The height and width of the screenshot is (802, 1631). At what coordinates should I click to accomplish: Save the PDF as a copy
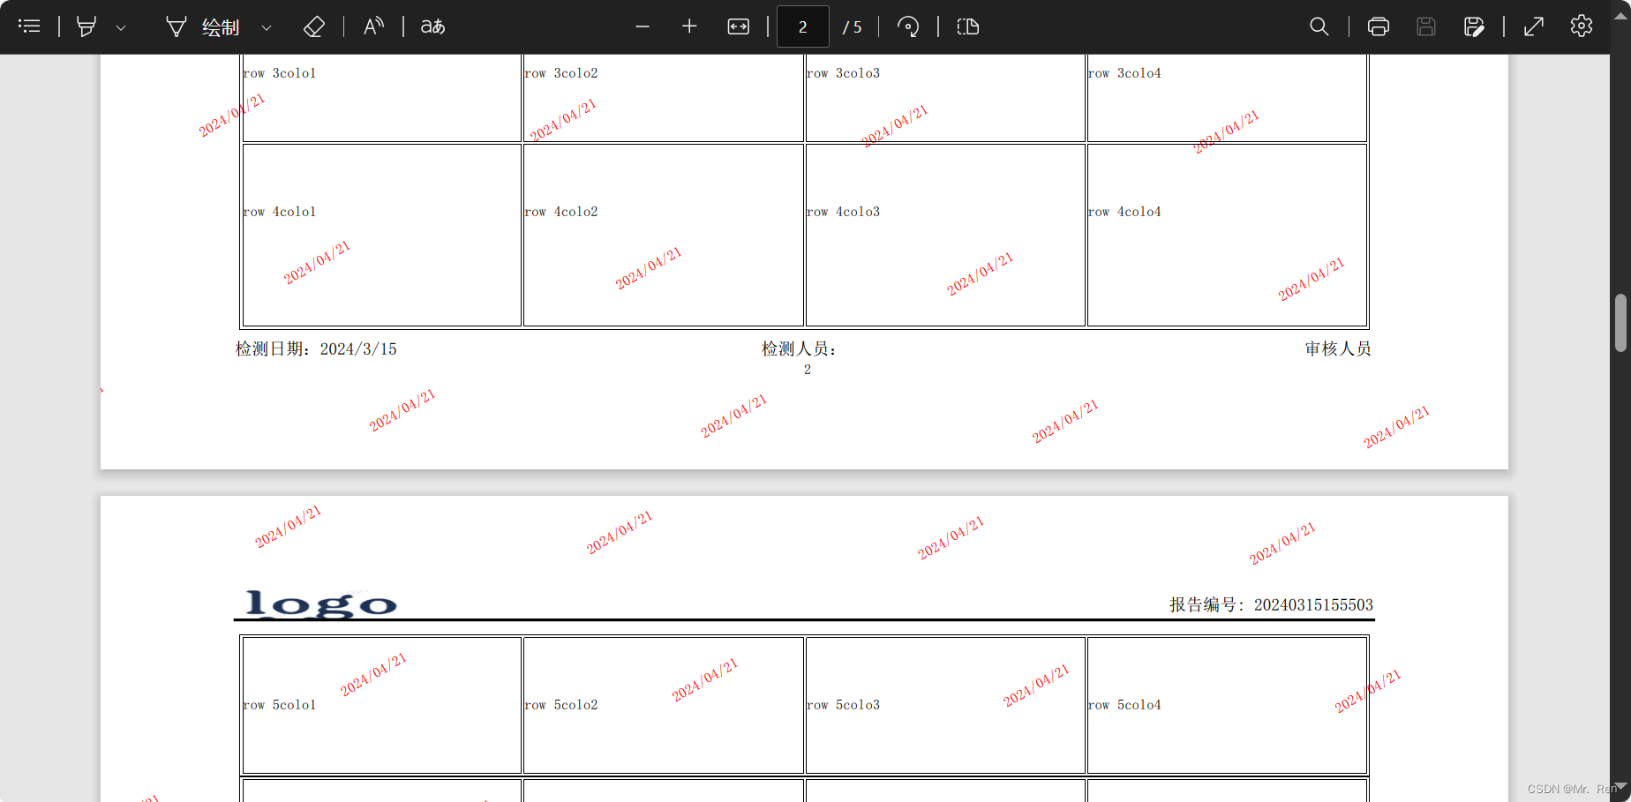click(1474, 26)
